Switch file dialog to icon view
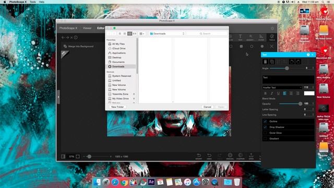 [x=120, y=33]
